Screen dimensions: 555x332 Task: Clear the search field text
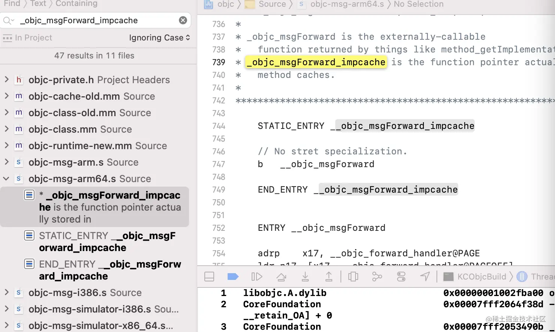pos(183,20)
